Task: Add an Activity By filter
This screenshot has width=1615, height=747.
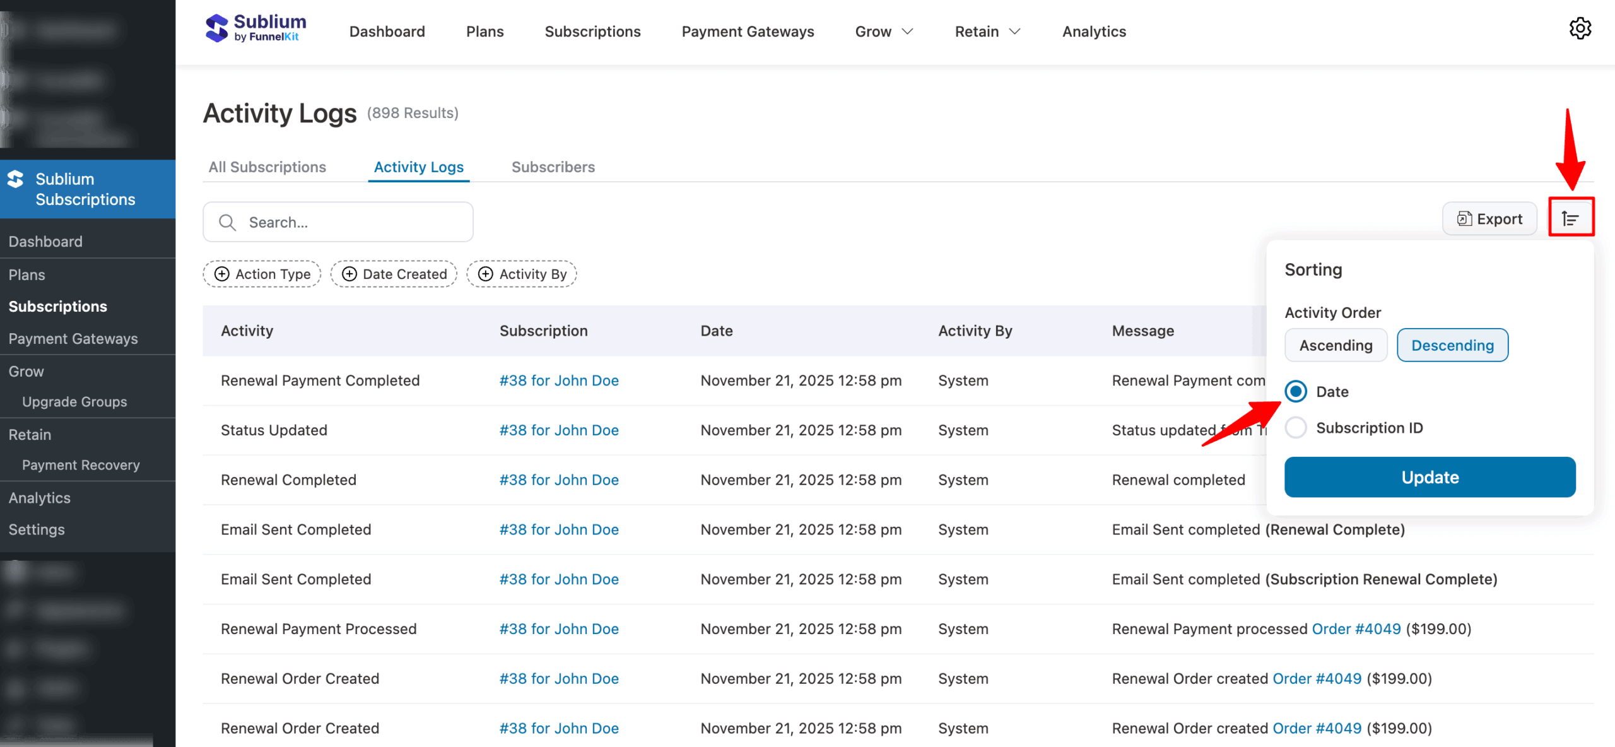Action: [521, 274]
